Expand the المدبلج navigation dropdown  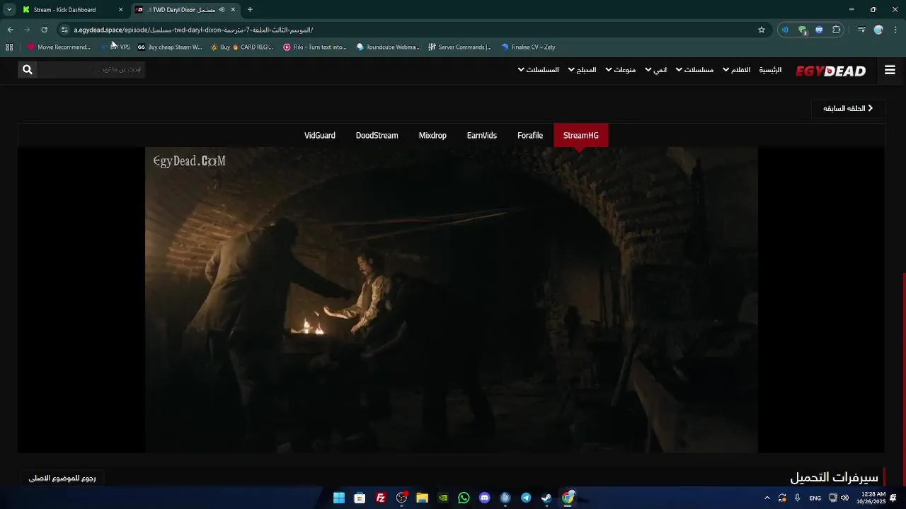582,70
